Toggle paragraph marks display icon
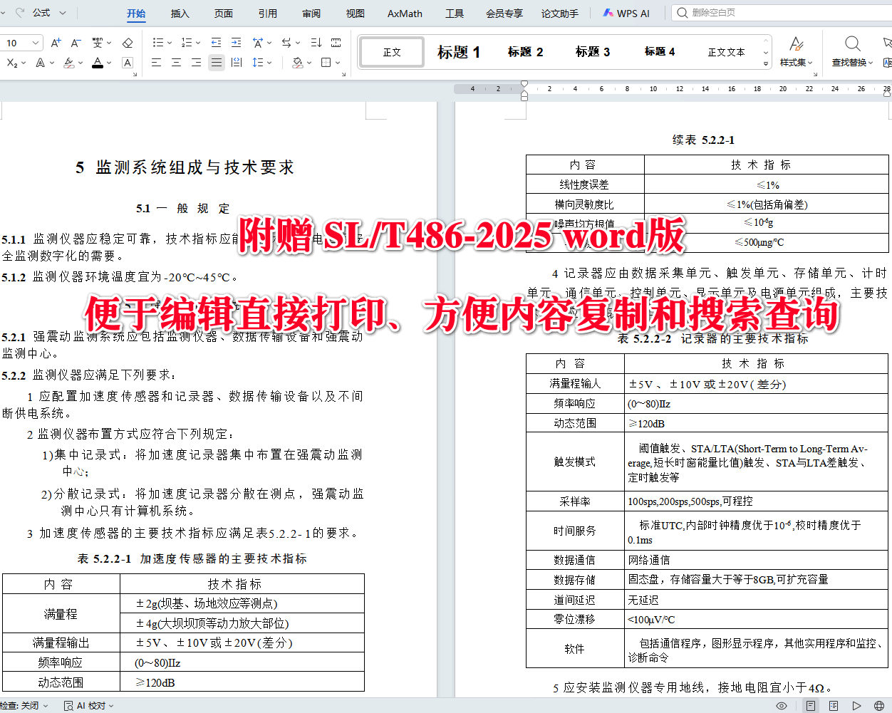The image size is (892, 713). tap(336, 43)
